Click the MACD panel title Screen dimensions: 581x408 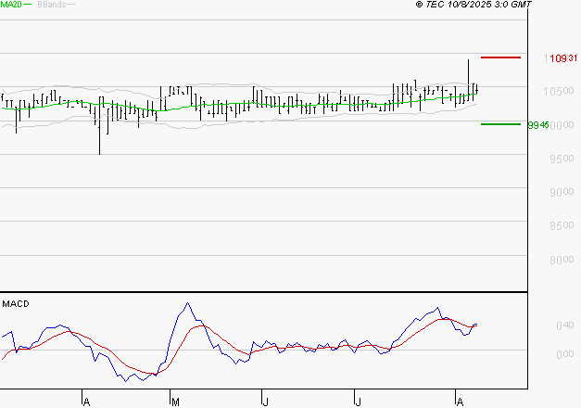(x=16, y=304)
